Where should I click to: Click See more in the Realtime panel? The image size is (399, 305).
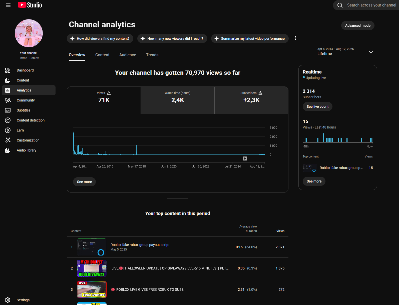point(314,181)
